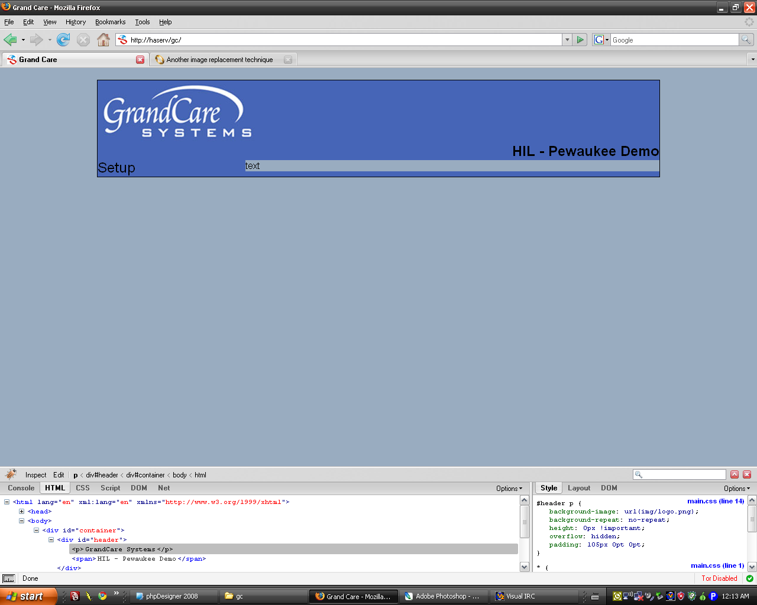757x605 pixels.
Task: Detach Firebug into a new window
Action: tap(735, 474)
